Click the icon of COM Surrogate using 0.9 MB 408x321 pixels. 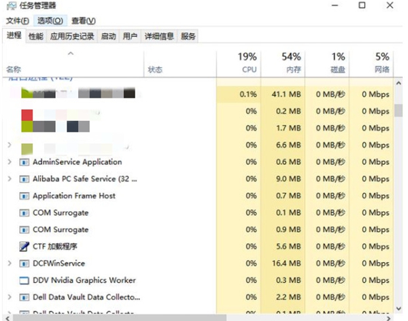[24, 230]
